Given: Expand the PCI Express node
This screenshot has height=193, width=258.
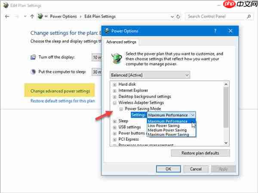Looking at the screenshot, I should click(x=115, y=139).
